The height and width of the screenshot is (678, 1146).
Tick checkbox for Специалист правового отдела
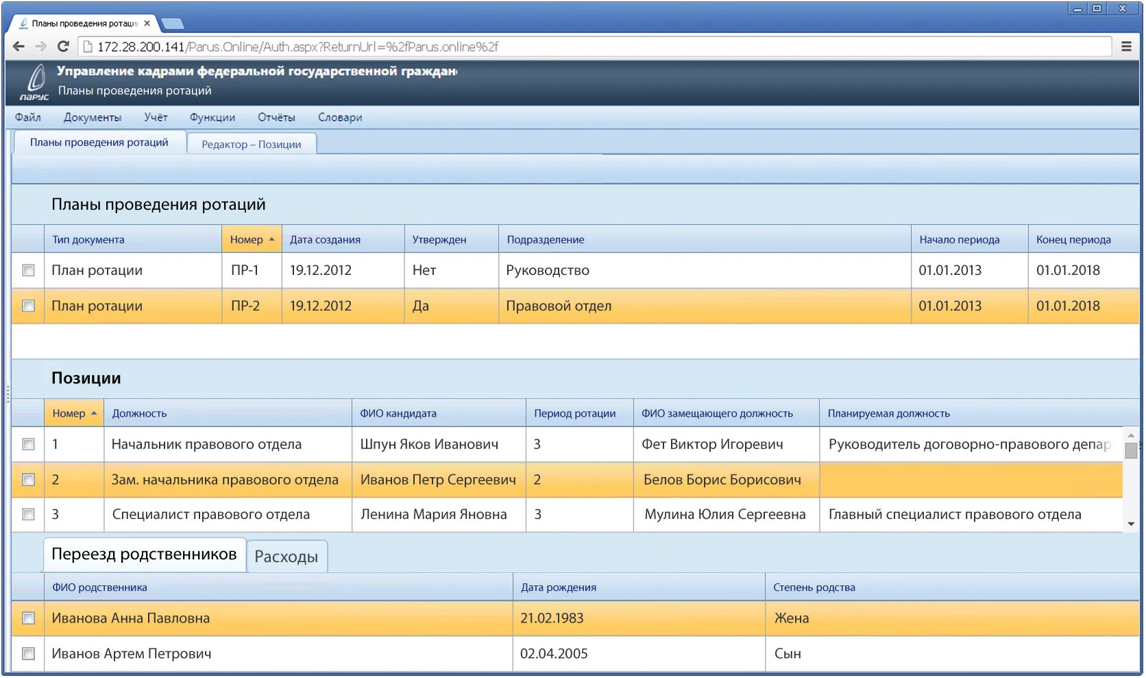pyautogui.click(x=28, y=514)
